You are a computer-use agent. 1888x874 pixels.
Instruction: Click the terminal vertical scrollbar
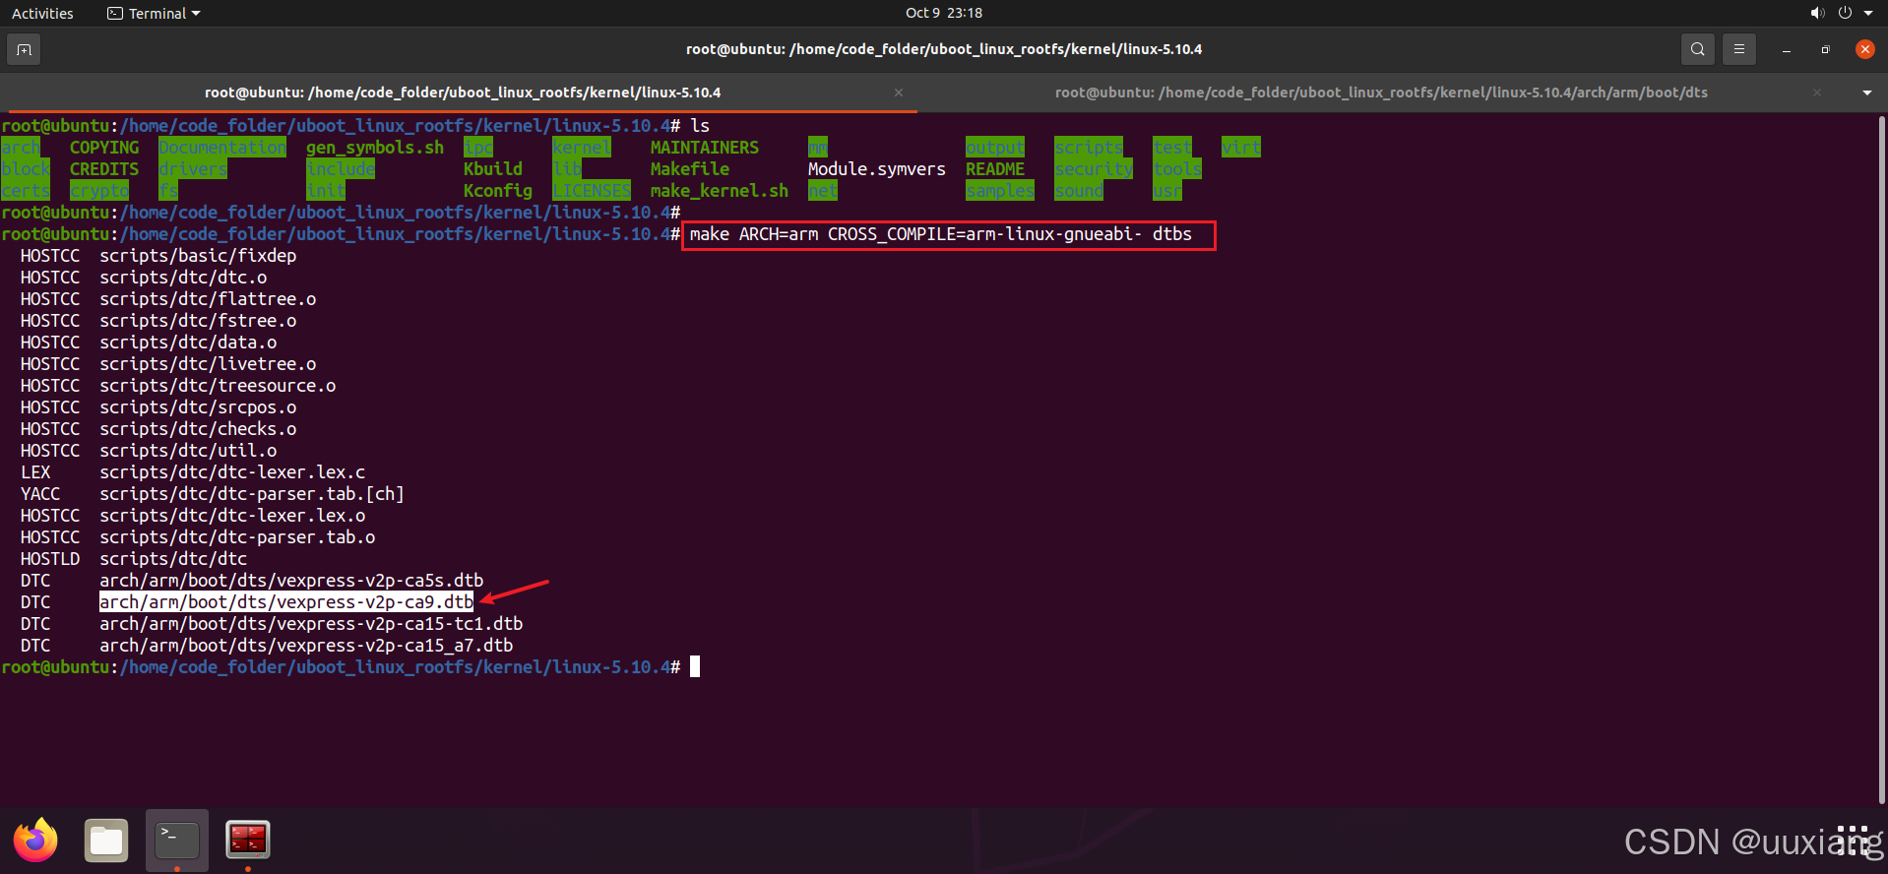tap(1881, 459)
